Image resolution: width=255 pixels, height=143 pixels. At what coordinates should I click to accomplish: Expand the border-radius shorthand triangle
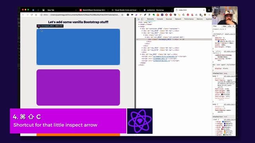coord(228,43)
